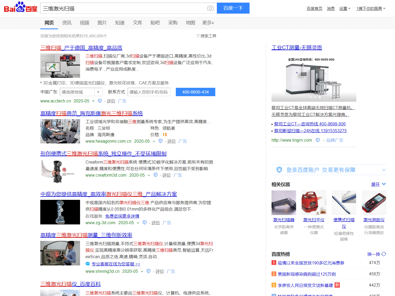
Task: Open 激光扫描器 instrument thumbnail
Action: tap(284, 203)
